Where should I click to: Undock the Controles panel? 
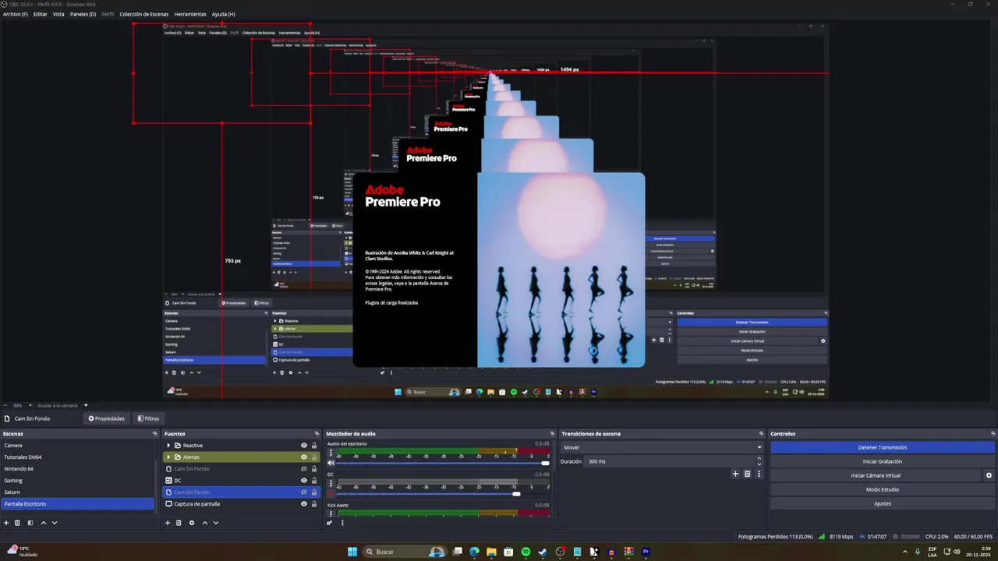(x=993, y=434)
